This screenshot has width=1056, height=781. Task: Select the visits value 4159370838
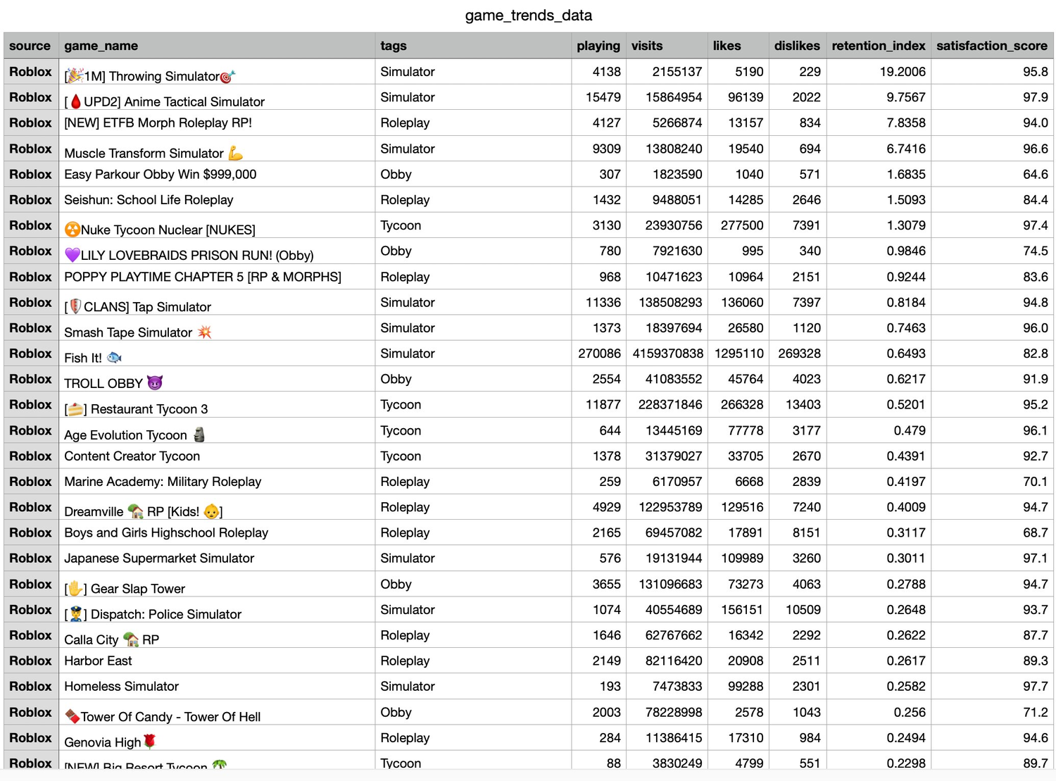(x=667, y=354)
